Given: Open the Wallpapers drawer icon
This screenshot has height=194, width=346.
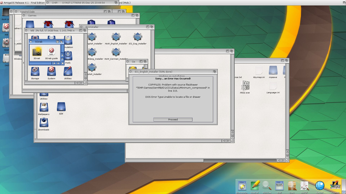Looking at the screenshot, I should point(44,107).
